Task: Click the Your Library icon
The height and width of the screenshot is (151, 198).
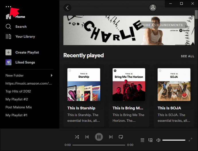Action: [8, 36]
